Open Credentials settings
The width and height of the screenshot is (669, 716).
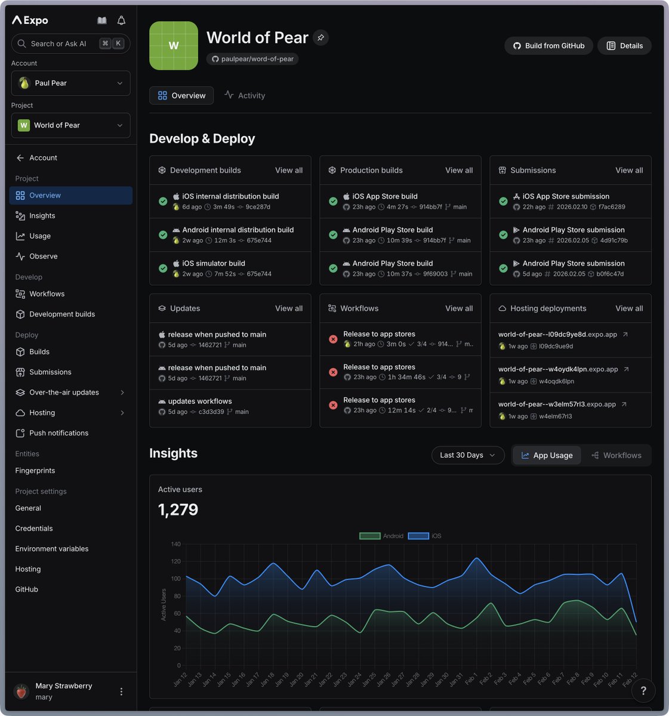coord(34,529)
